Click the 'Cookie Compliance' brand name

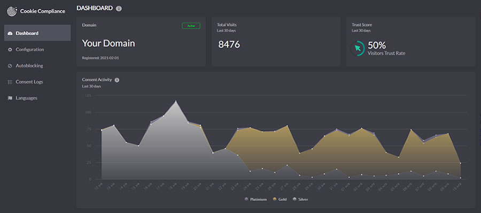coord(43,11)
